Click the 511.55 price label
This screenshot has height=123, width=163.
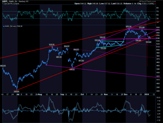(103, 48)
